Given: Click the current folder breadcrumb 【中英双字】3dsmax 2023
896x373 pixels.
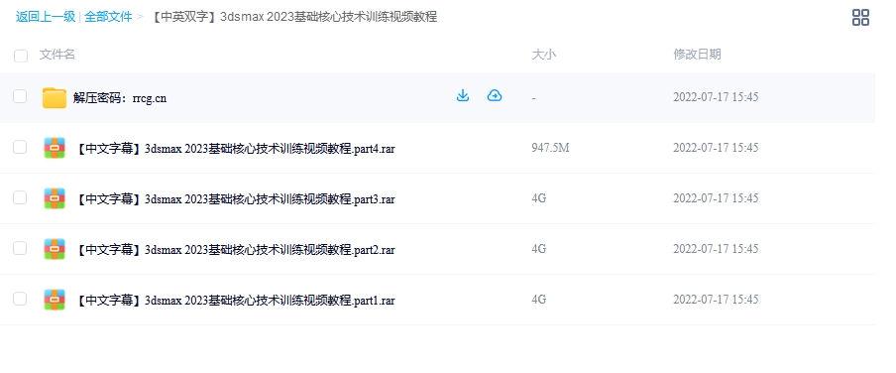Looking at the screenshot, I should pyautogui.click(x=293, y=17).
